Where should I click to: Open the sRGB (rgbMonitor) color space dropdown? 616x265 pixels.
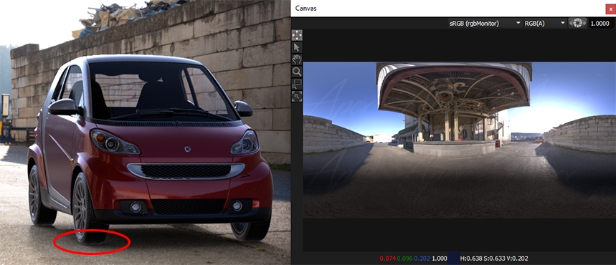coord(485,23)
